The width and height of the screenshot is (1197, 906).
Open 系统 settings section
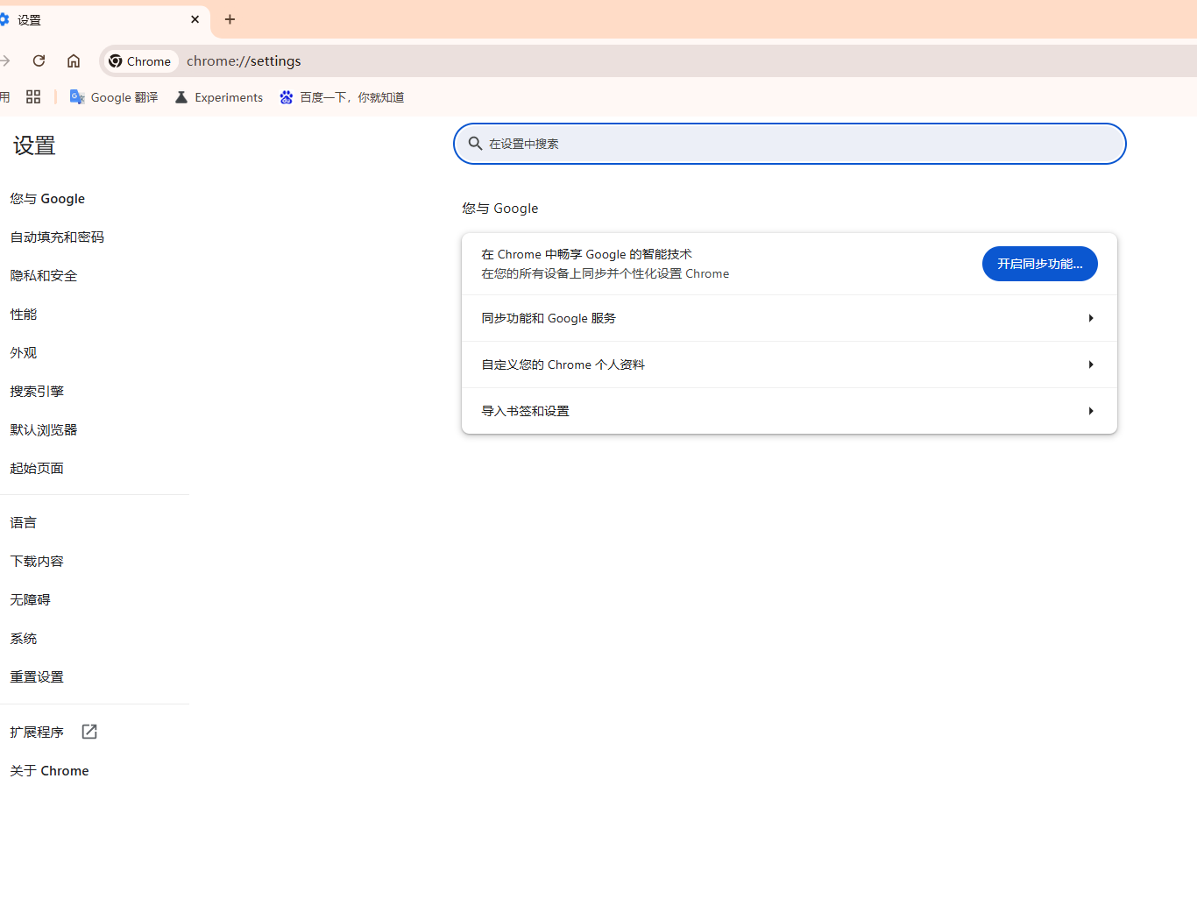coord(24,639)
